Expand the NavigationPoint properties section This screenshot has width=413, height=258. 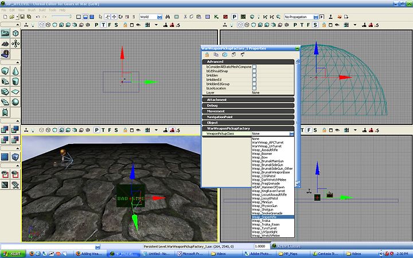(x=248, y=117)
